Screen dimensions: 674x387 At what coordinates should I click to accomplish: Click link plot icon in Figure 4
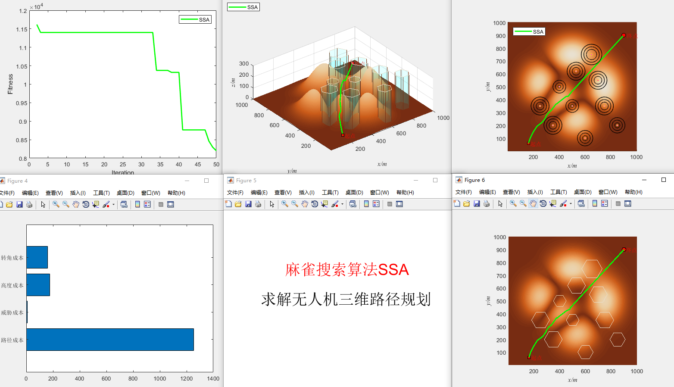pos(124,204)
